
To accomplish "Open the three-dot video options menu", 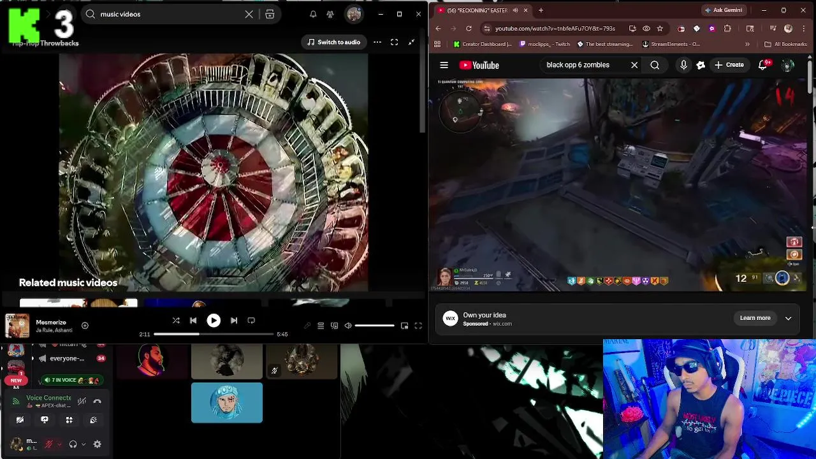I will [377, 42].
